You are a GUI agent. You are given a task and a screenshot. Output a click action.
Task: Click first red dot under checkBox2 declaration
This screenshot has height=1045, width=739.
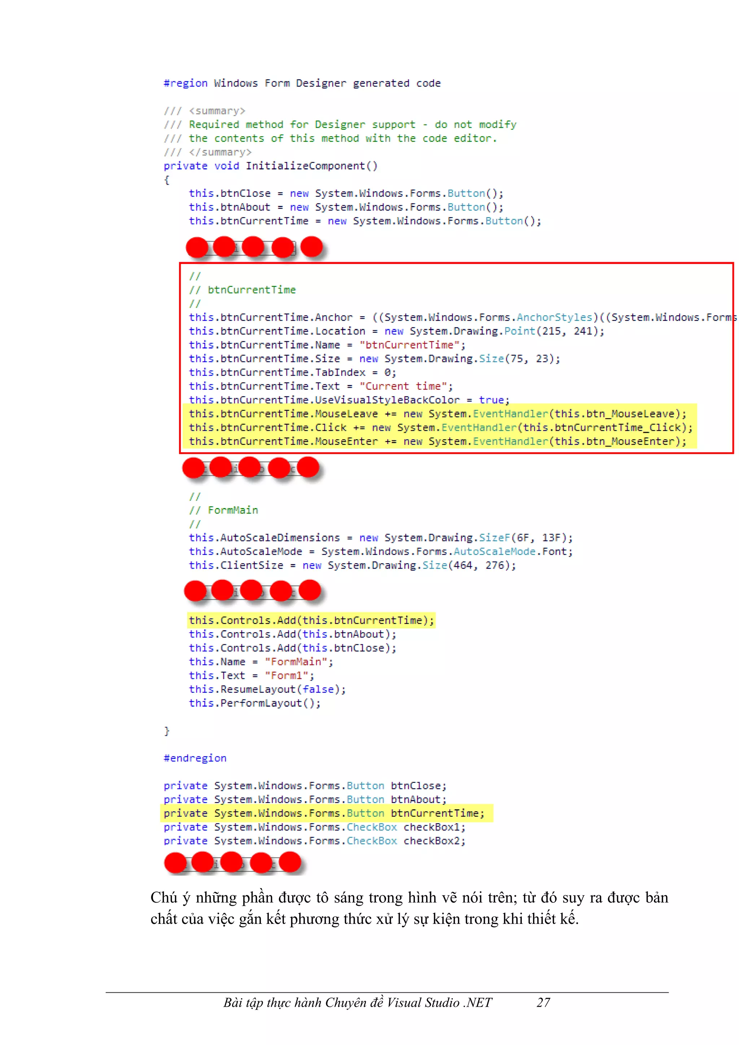click(x=175, y=863)
